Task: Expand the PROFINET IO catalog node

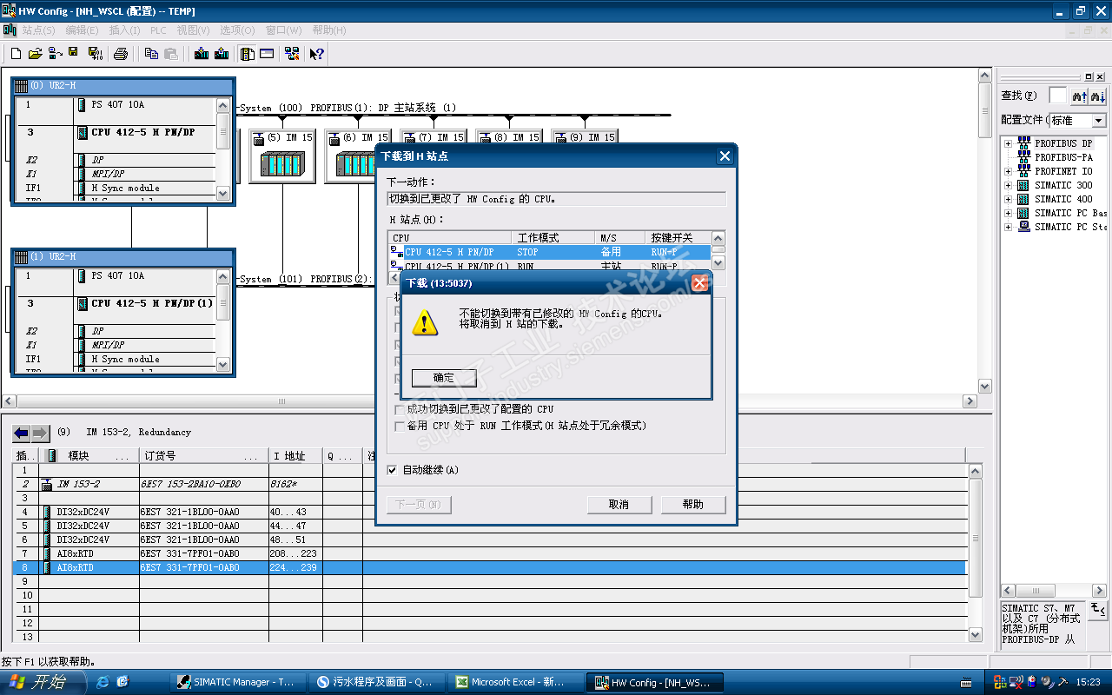Action: [x=1008, y=171]
